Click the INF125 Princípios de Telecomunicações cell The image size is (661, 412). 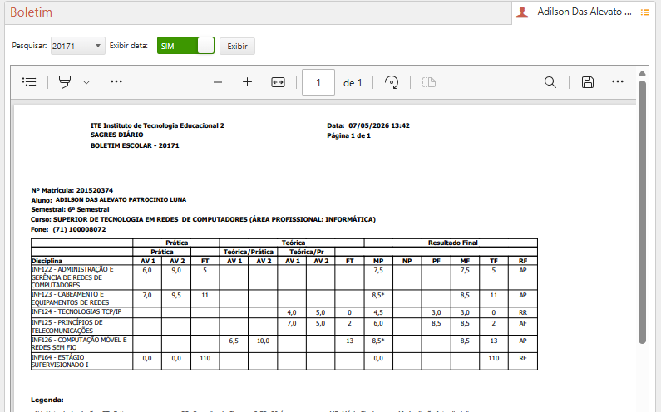pyautogui.click(x=81, y=326)
